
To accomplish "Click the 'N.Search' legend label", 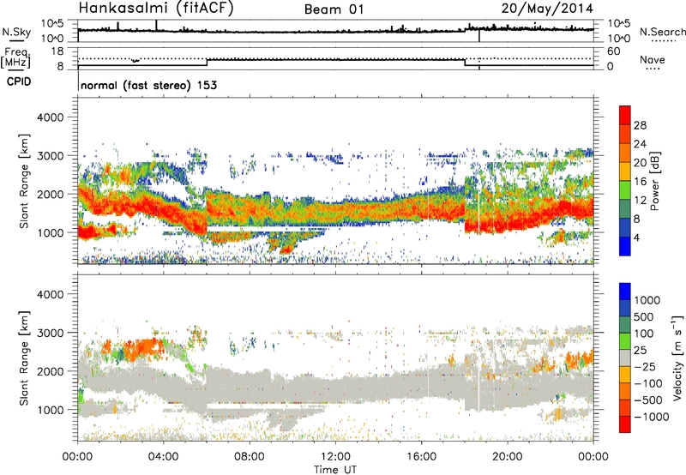I will 662,32.
